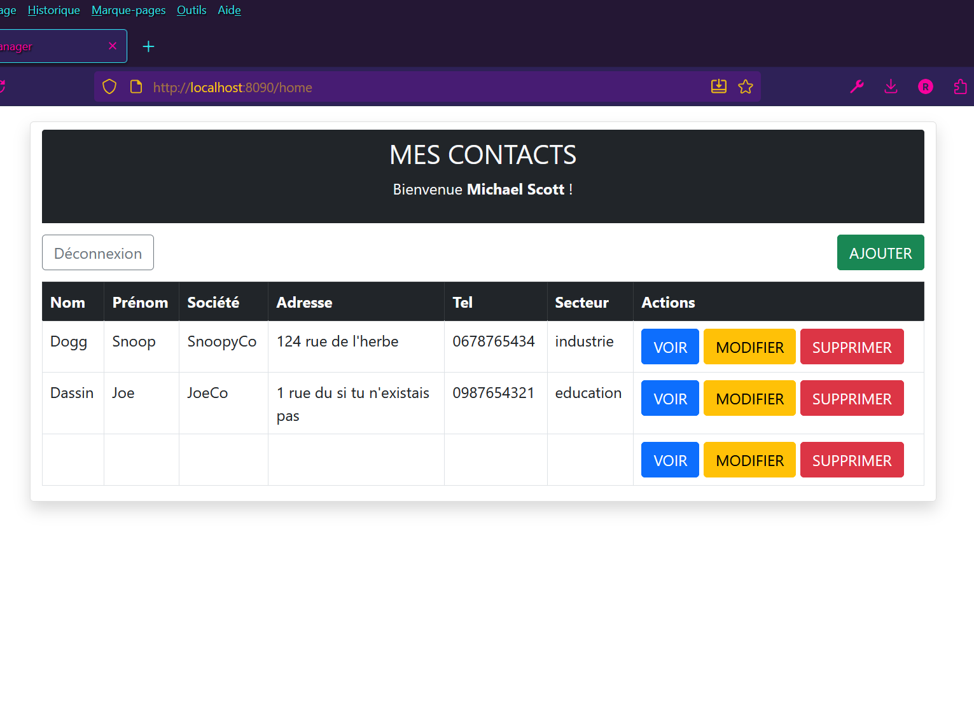Click VOIR for Snoop Dogg
Viewport: 974px width, 714px height.
pyautogui.click(x=670, y=347)
